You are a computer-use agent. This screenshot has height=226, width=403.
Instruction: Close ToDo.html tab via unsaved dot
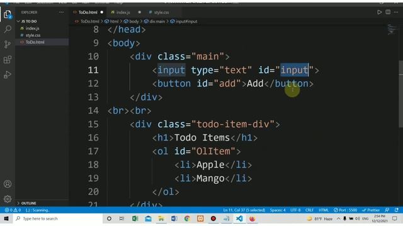[x=102, y=13]
